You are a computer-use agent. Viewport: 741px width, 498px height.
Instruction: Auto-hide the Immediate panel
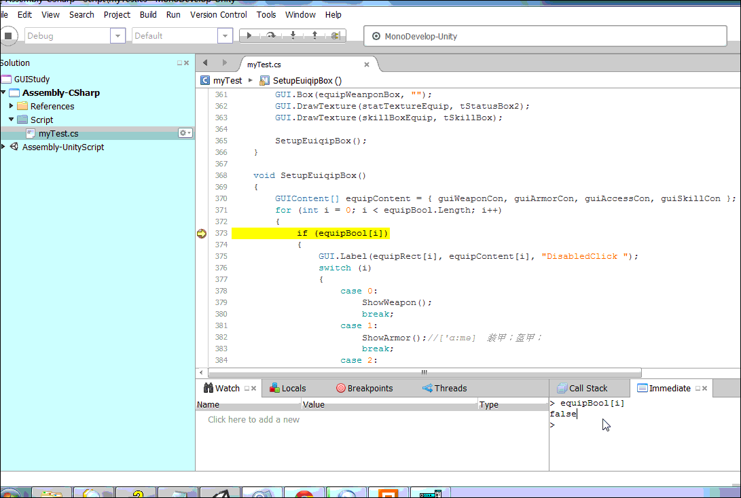[698, 389]
